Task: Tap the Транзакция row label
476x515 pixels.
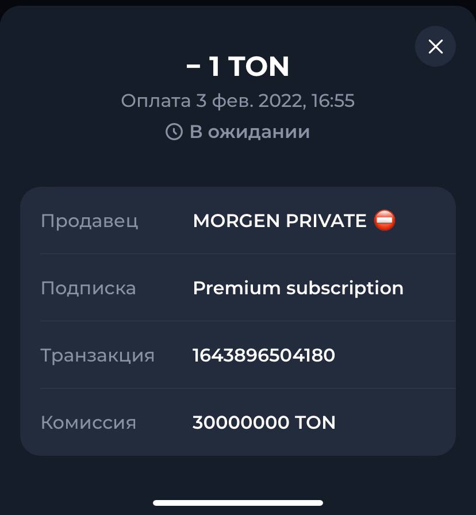Action: pos(98,356)
